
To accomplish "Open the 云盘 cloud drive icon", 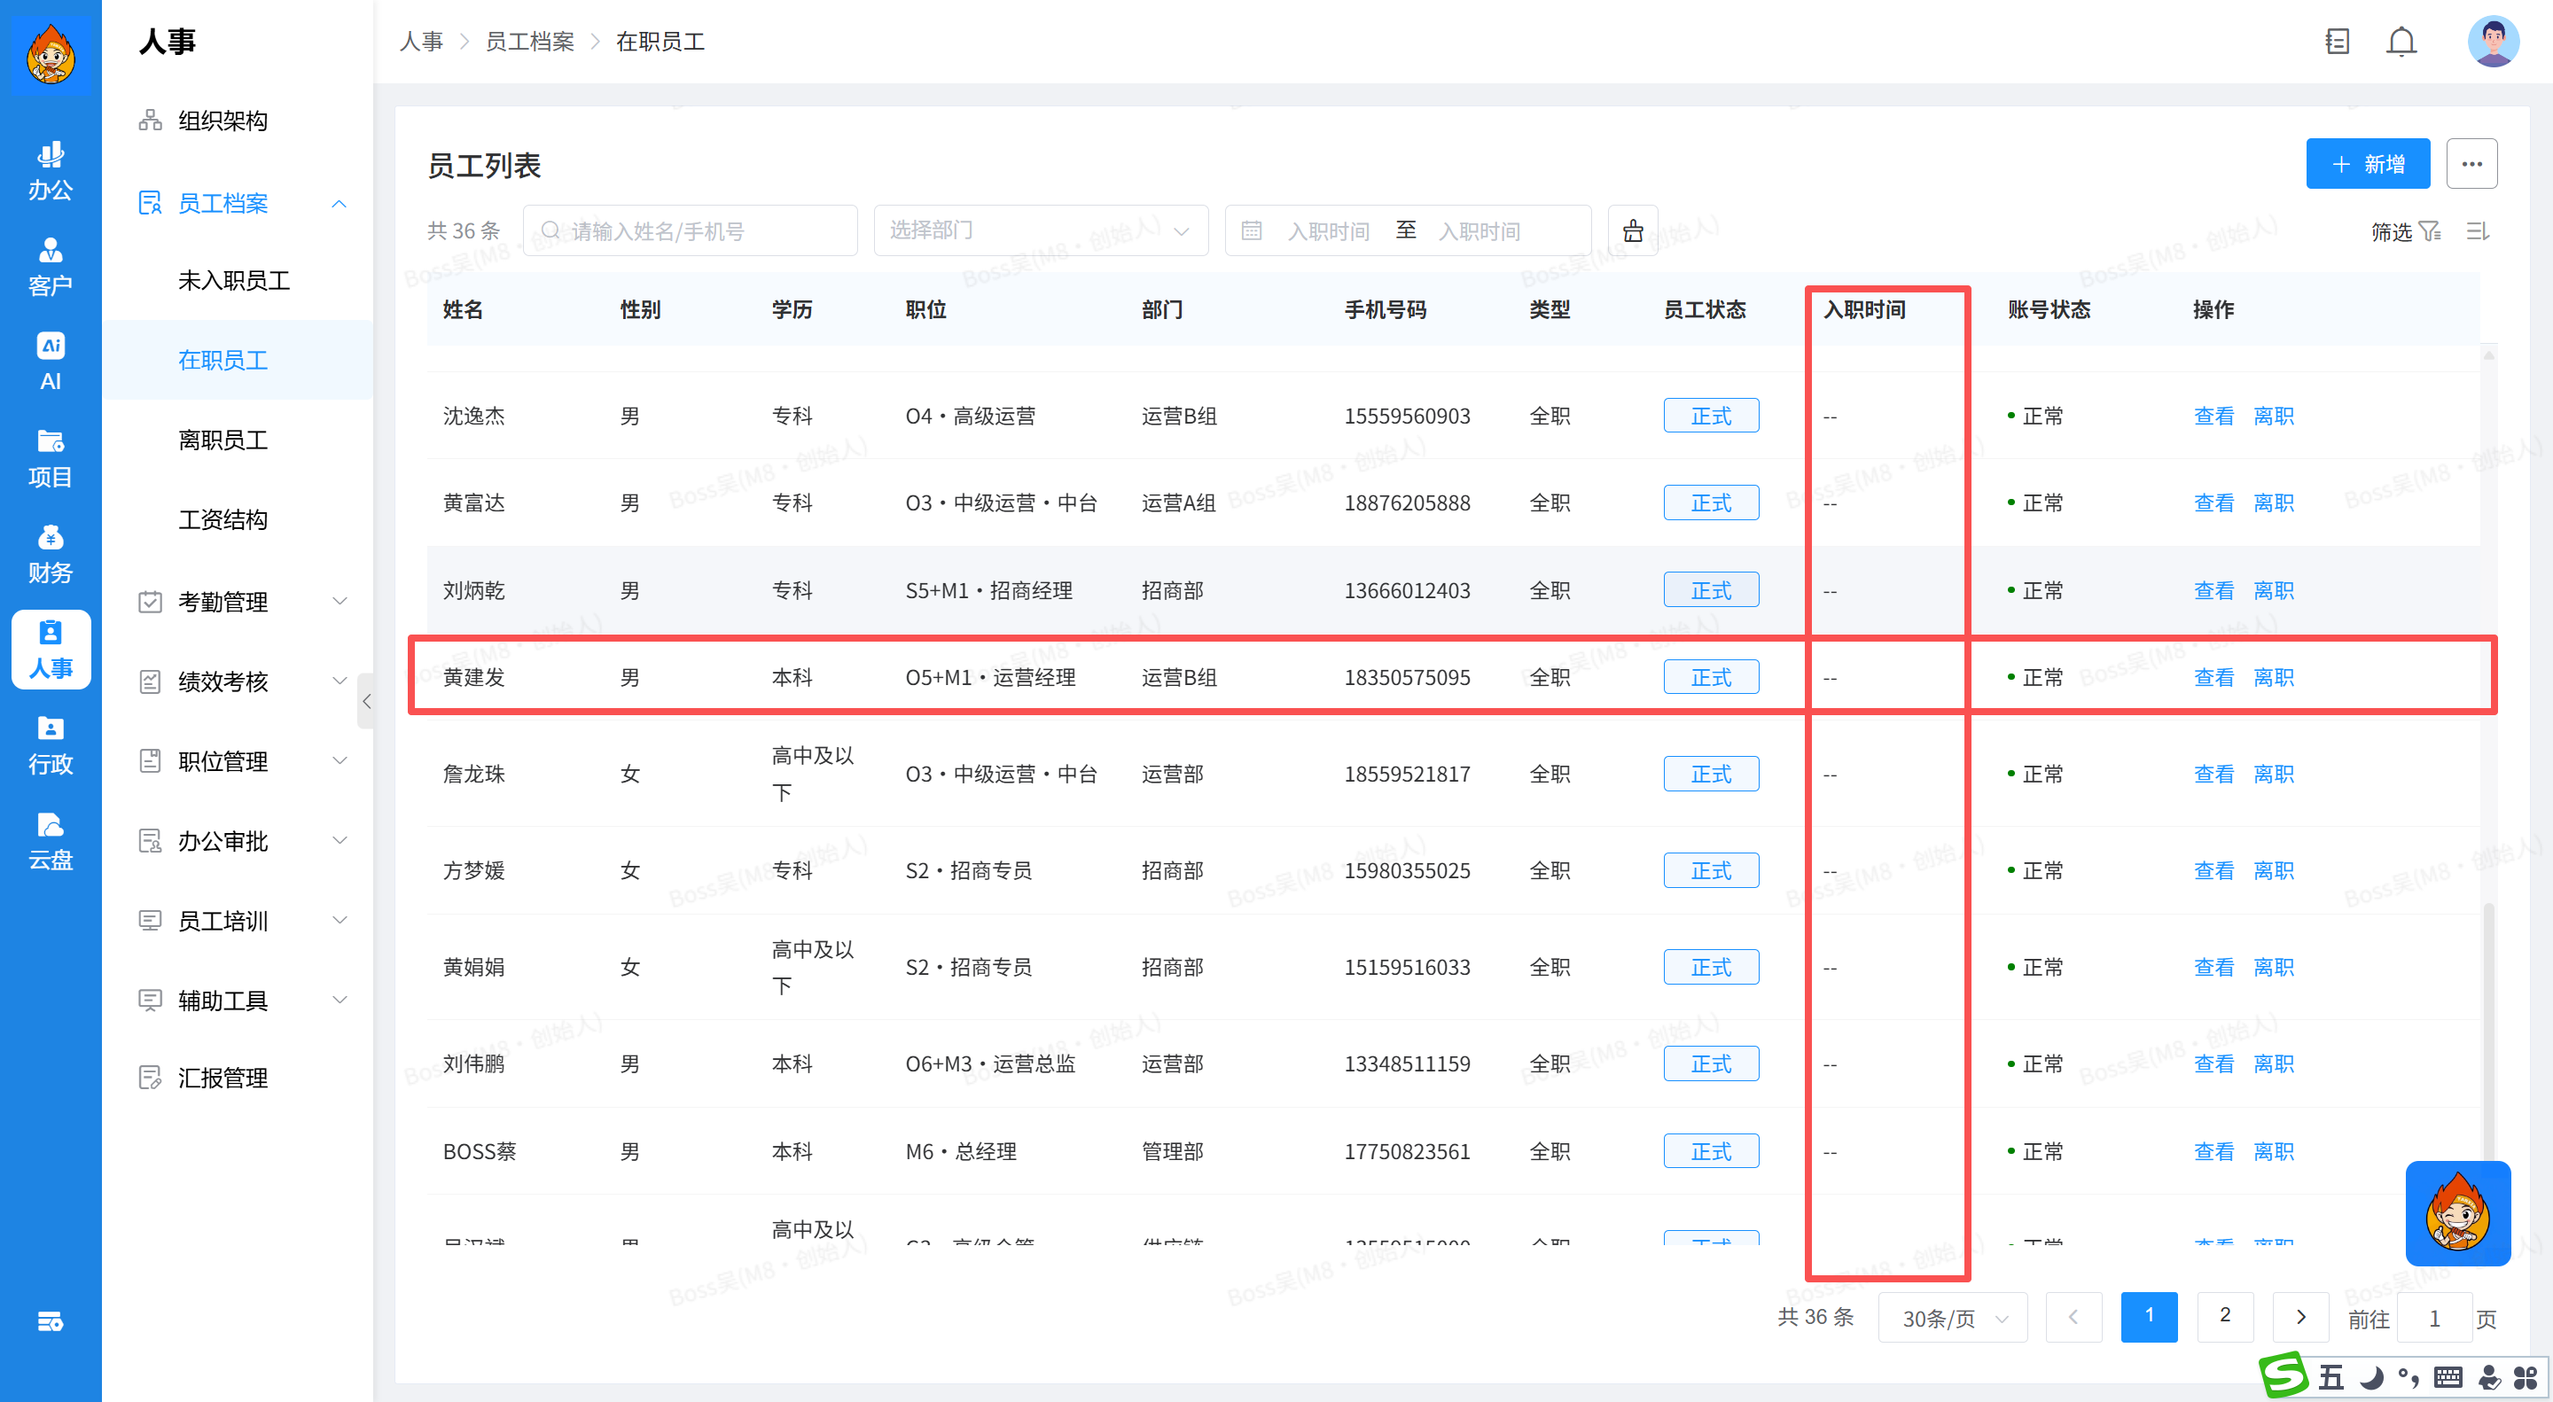I will (x=50, y=840).
